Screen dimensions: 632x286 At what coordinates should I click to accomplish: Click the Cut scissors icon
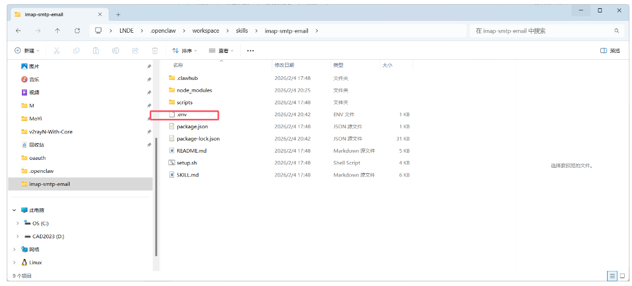pos(57,50)
